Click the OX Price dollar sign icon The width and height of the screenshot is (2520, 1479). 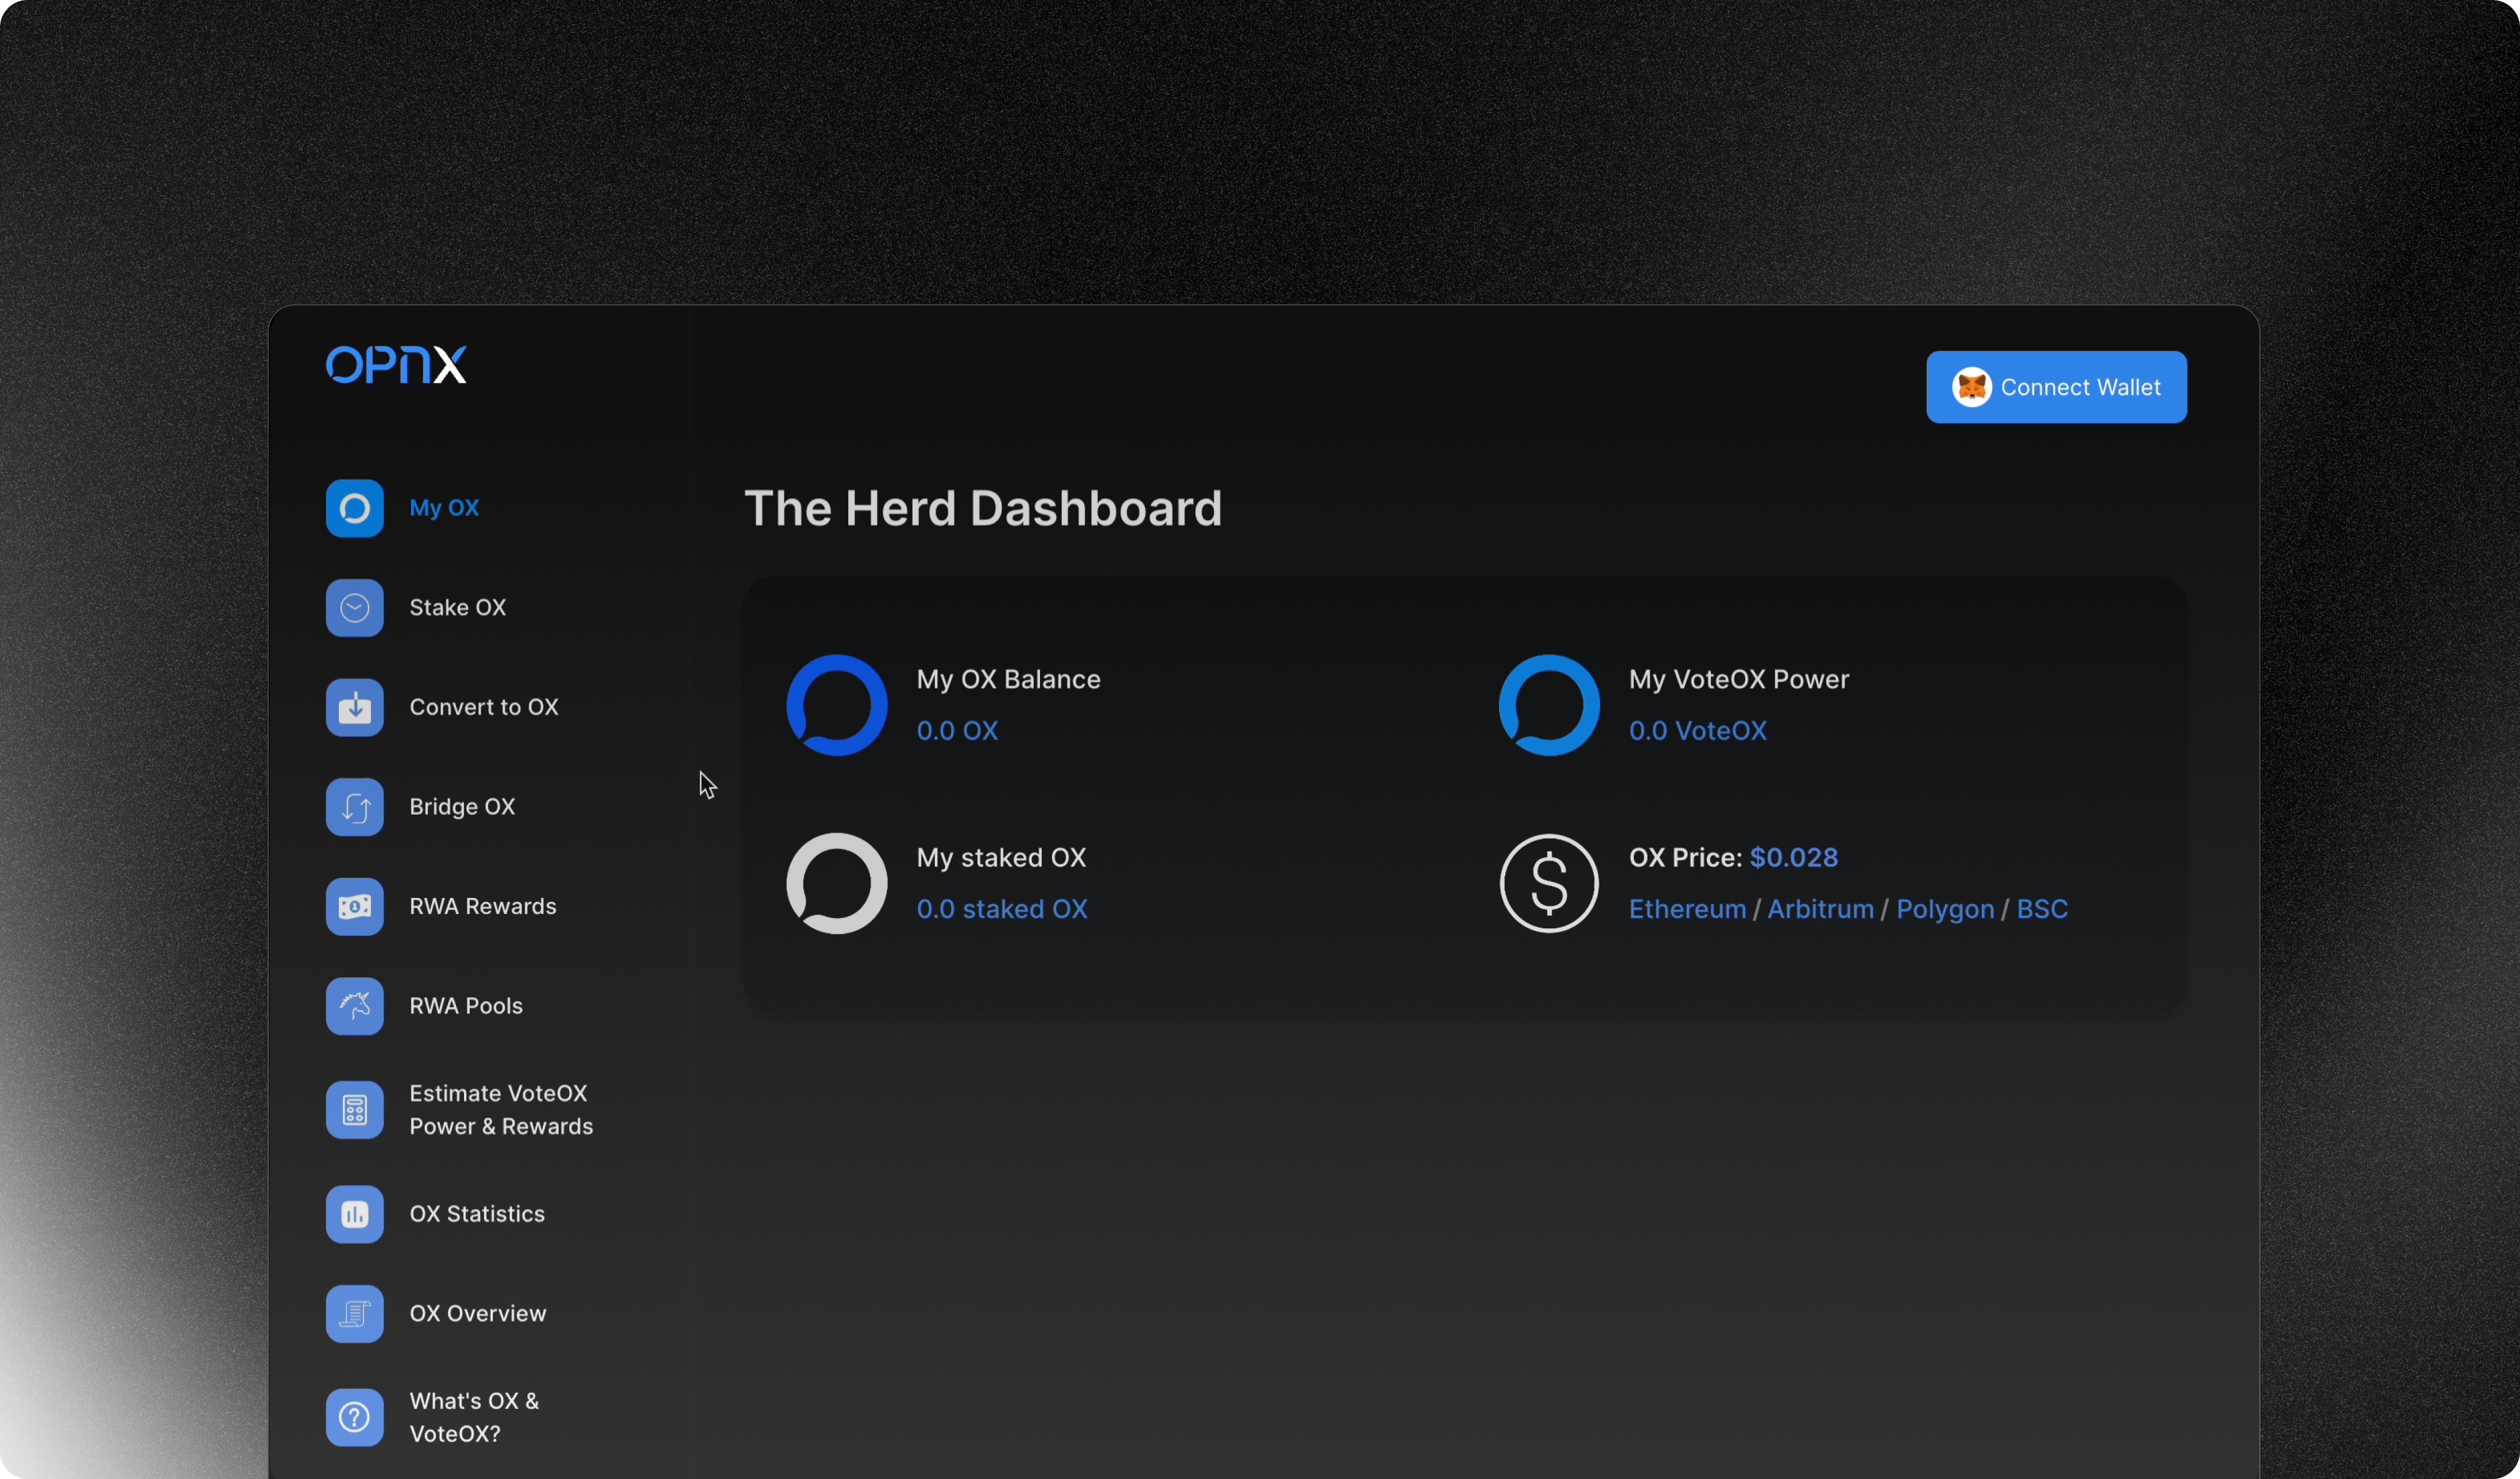pyautogui.click(x=1548, y=883)
